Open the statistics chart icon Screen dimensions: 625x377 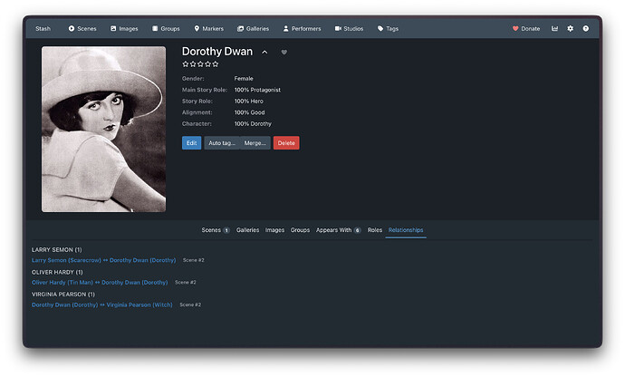click(x=554, y=29)
